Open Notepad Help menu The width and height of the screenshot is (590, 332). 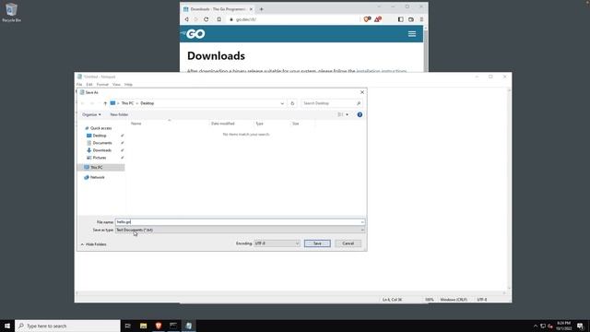[x=128, y=84]
